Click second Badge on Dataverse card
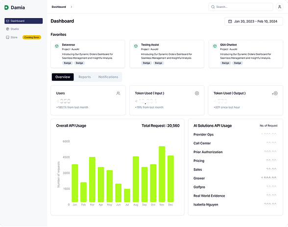This screenshot has width=288, height=227. (79, 63)
